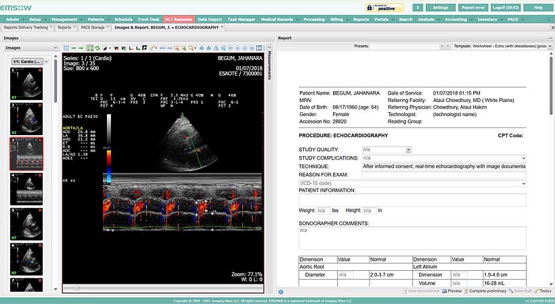Switch to the PACS Storage tab

[91, 28]
